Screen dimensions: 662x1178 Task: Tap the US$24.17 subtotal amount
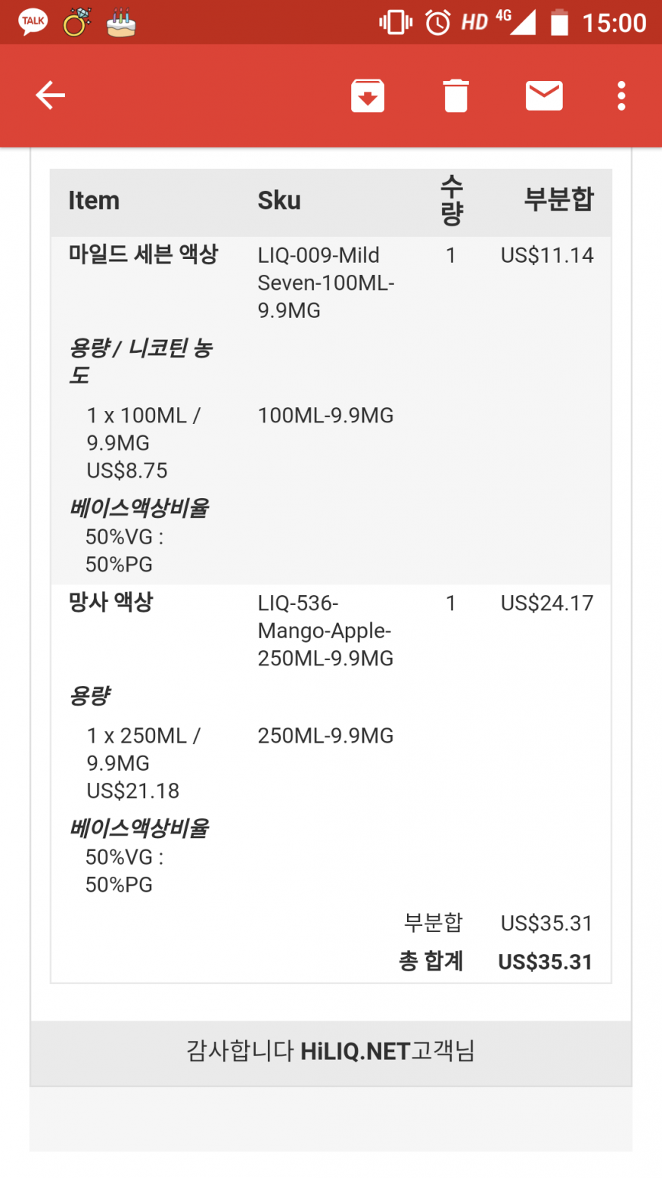pyautogui.click(x=546, y=603)
